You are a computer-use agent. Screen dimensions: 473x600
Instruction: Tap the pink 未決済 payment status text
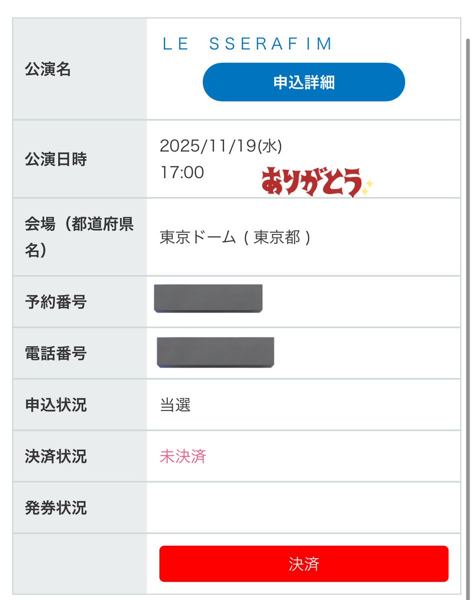[183, 456]
